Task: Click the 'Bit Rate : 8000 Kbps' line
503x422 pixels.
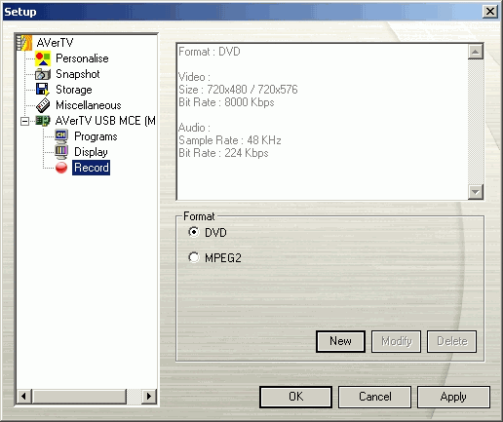Action: click(226, 102)
